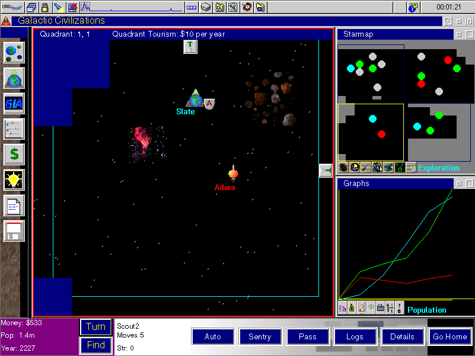Image resolution: width=475 pixels, height=356 pixels.
Task: Open the planets list icon in sidebar
Action: (x=14, y=53)
